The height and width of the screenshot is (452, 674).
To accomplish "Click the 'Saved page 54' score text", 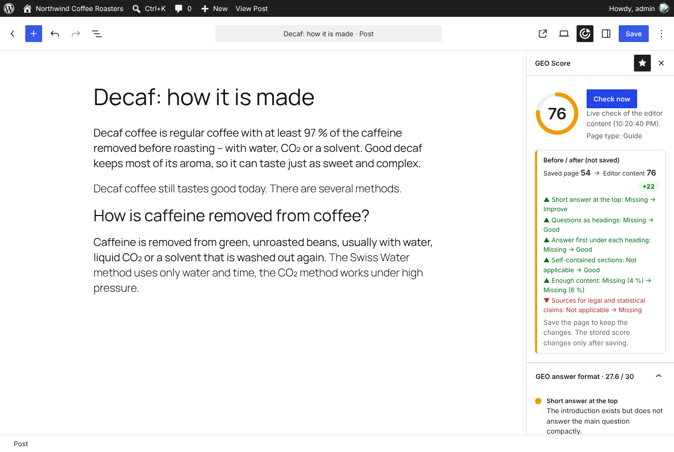I will click(567, 173).
